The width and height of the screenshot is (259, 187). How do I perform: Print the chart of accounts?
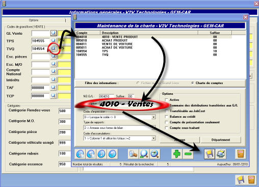tap(221, 154)
